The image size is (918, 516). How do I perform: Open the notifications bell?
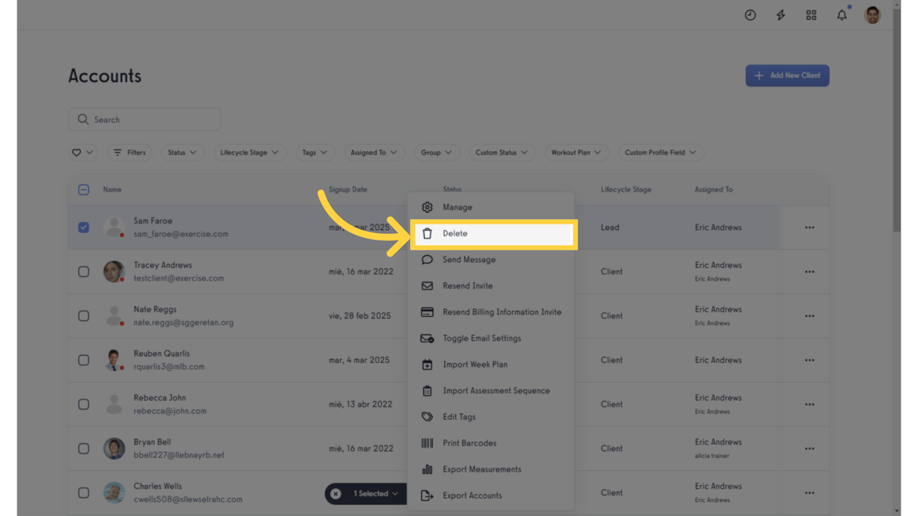[x=841, y=15]
